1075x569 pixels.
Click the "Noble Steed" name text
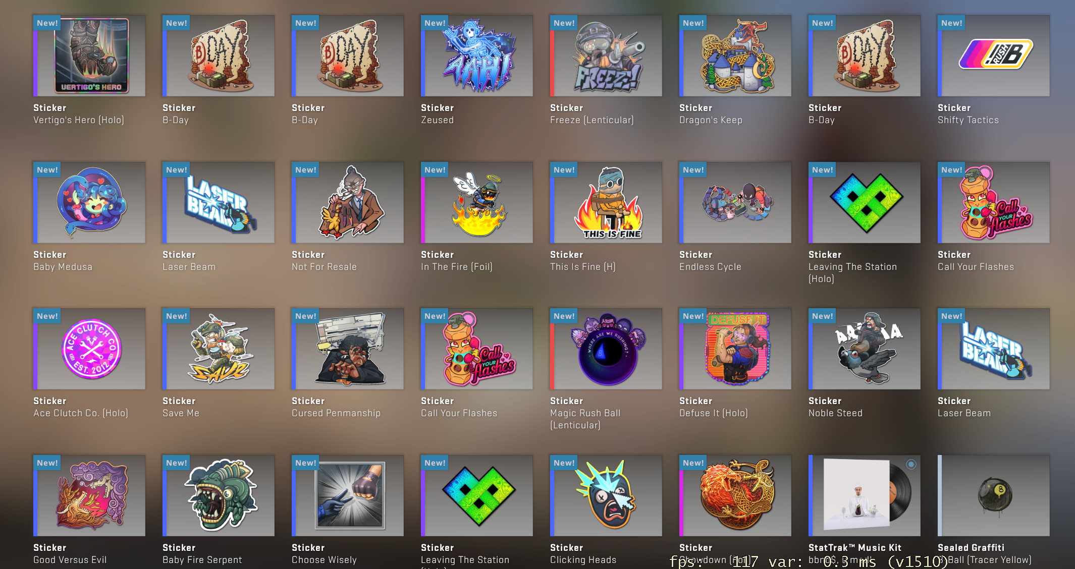(835, 413)
